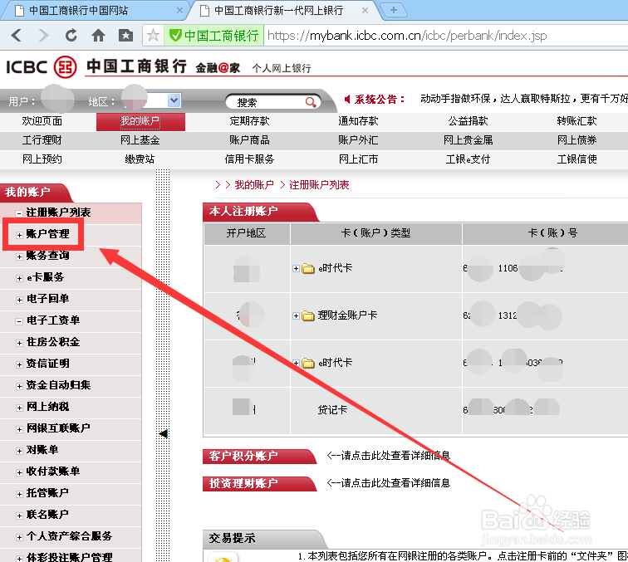Open the 缴费站 menu
Viewport: 628px width, 562px height.
(x=140, y=159)
